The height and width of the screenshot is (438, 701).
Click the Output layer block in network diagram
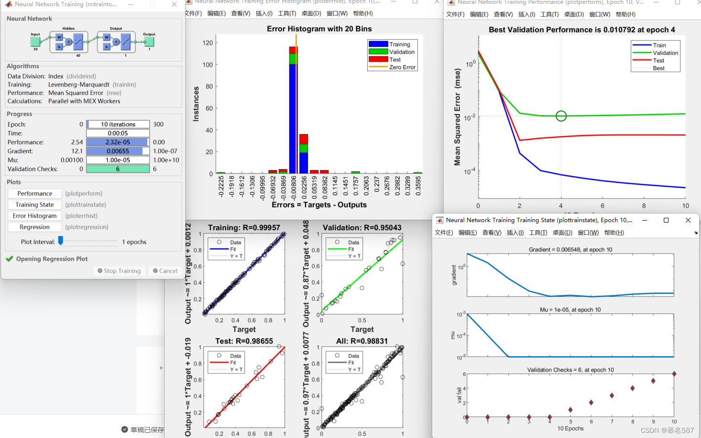116,42
